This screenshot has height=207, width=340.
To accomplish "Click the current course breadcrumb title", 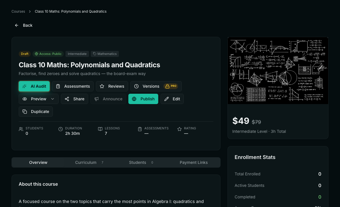I will click(71, 11).
